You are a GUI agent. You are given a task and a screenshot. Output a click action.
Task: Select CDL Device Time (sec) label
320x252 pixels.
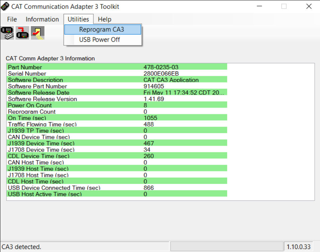[38, 156]
